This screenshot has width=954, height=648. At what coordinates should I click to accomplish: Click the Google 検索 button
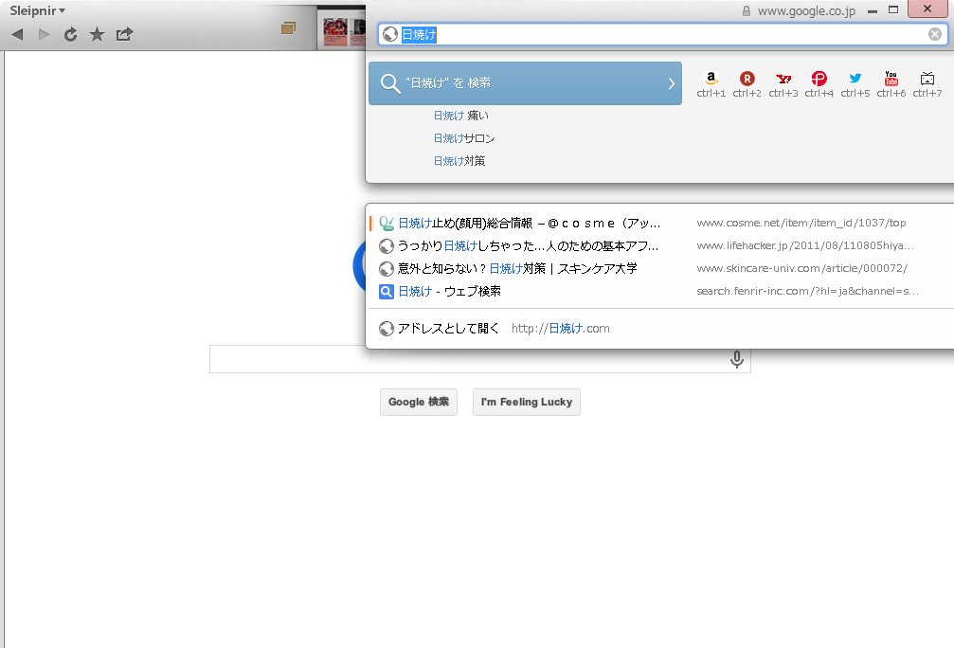coord(419,403)
